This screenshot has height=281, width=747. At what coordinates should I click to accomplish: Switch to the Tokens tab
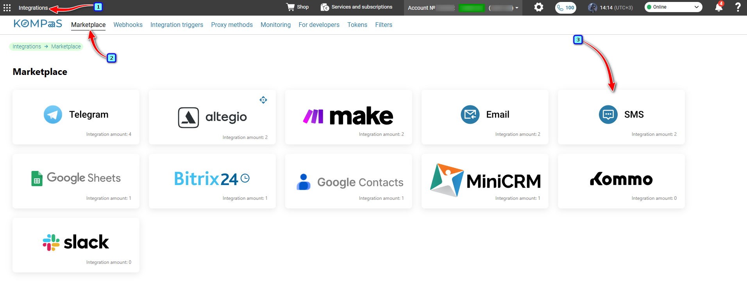pos(357,25)
